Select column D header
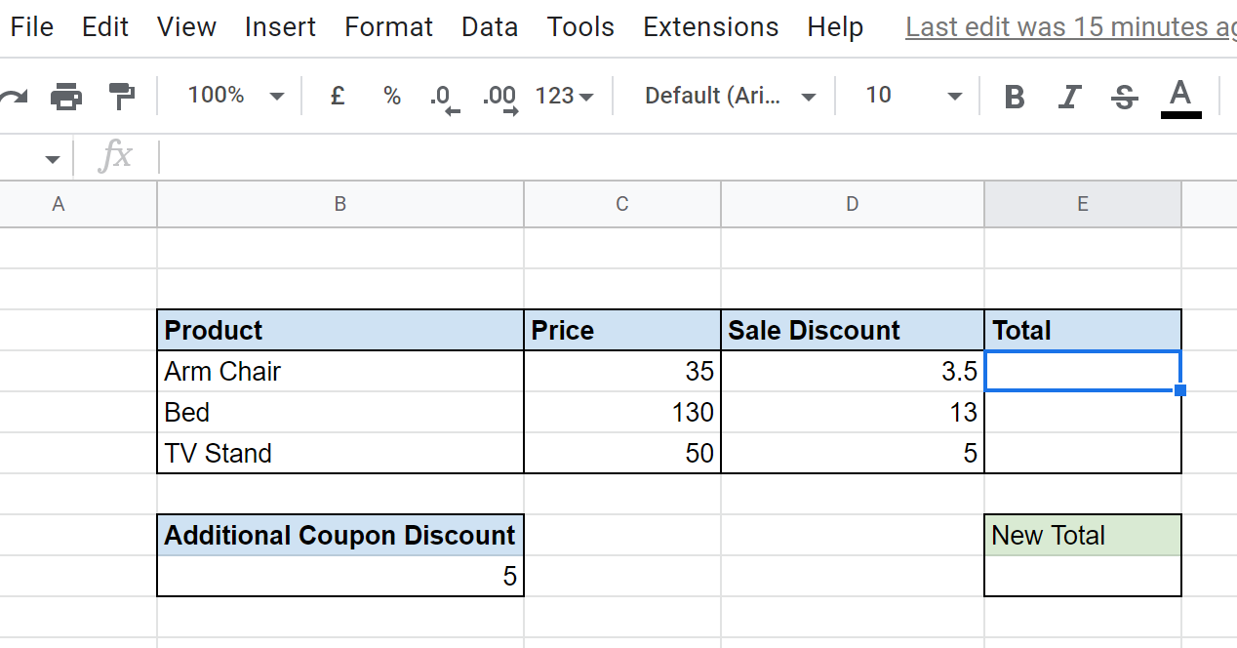 click(853, 204)
